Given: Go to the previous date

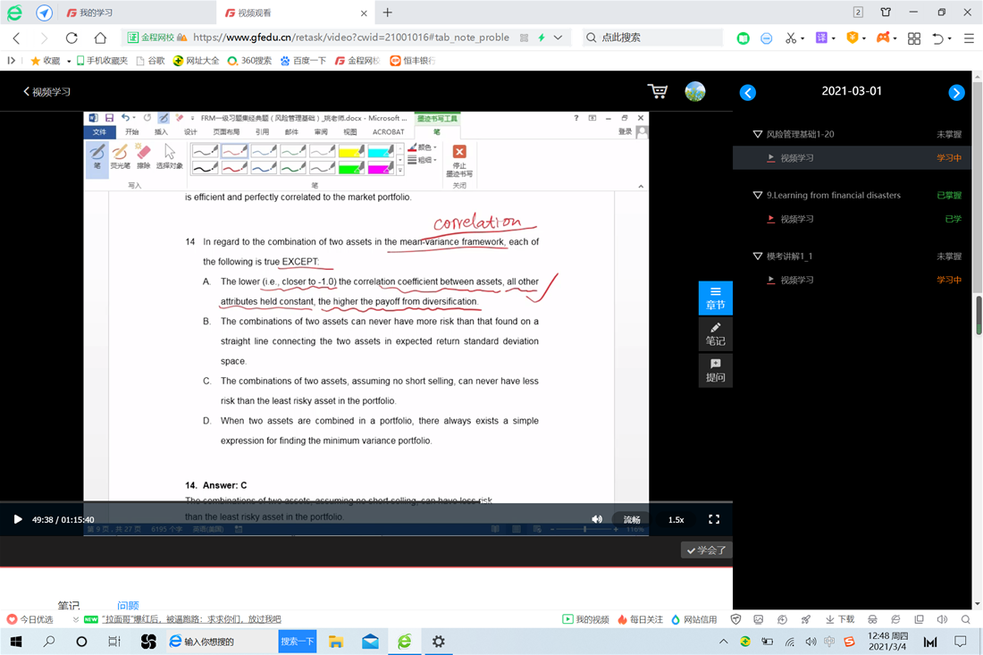Looking at the screenshot, I should [747, 93].
